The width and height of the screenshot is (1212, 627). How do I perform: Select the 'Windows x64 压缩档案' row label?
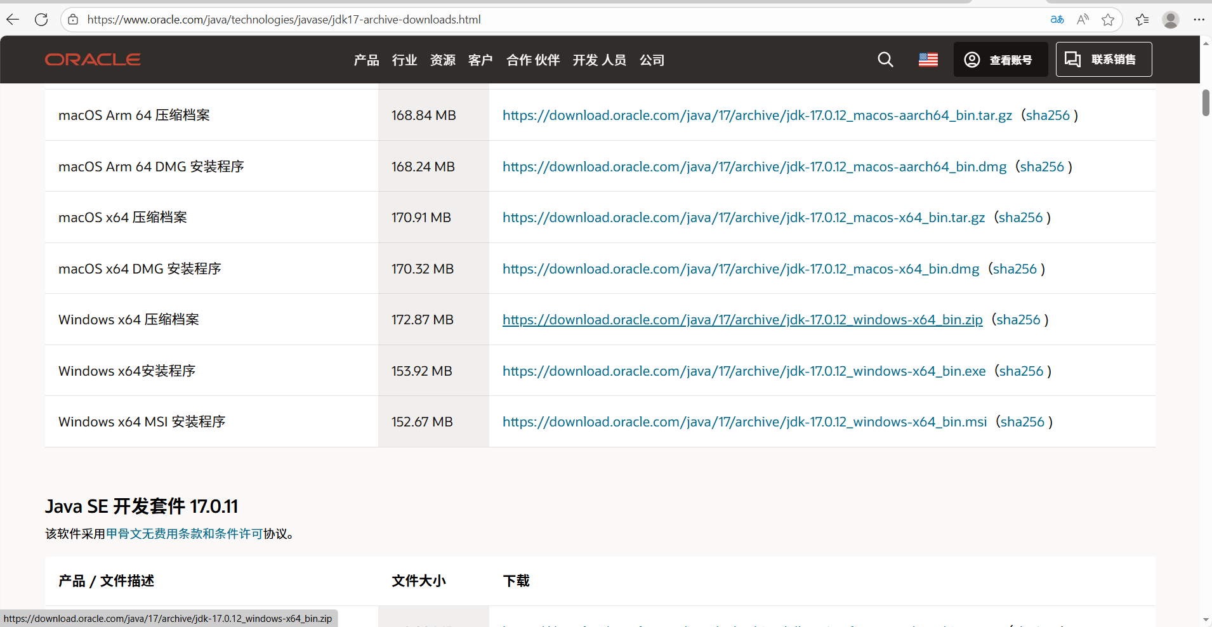[129, 320]
